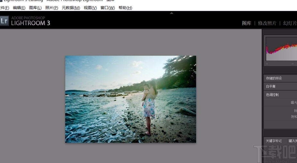
Task: Click the histogram graph panel
Action: pos(281,49)
